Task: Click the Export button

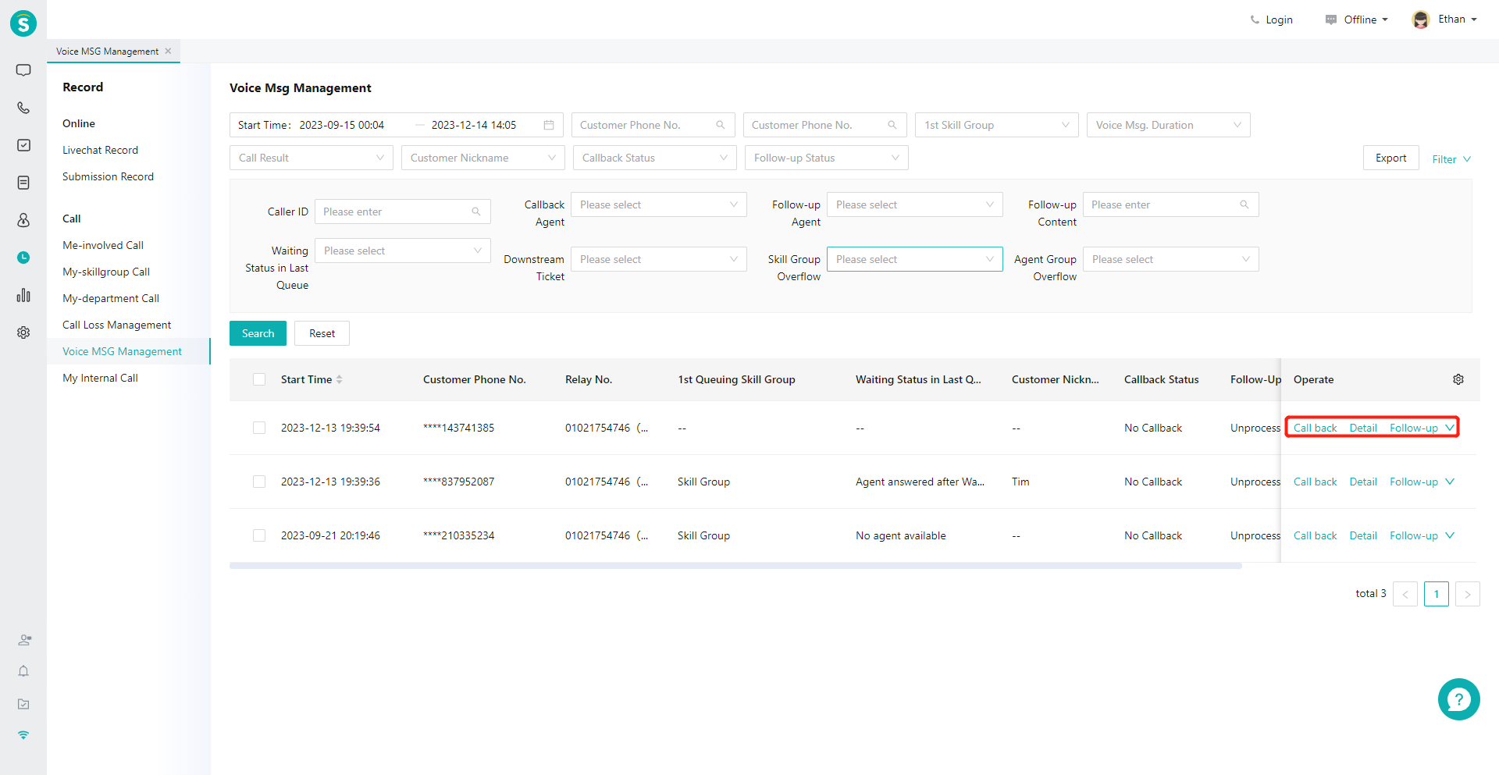Action: coord(1391,158)
